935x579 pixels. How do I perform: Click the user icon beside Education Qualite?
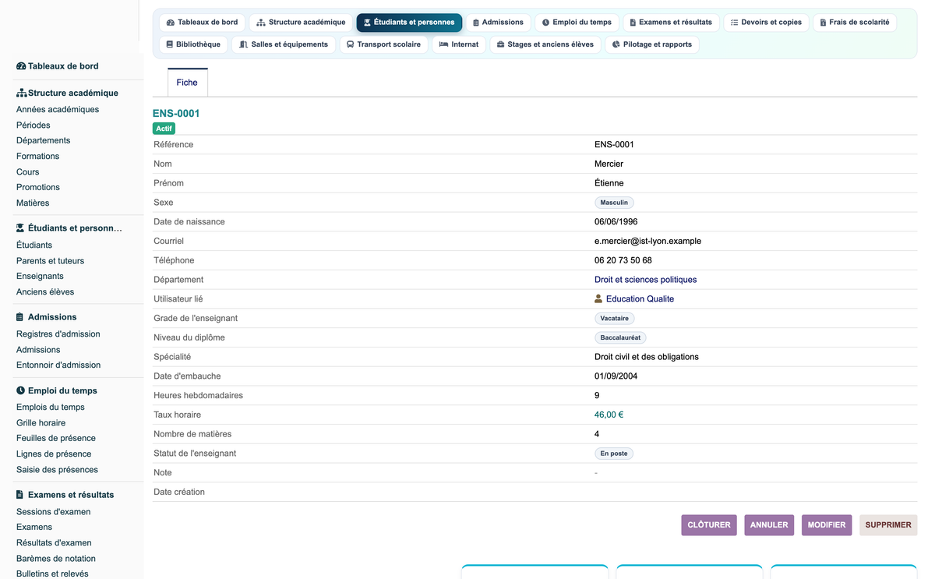598,298
